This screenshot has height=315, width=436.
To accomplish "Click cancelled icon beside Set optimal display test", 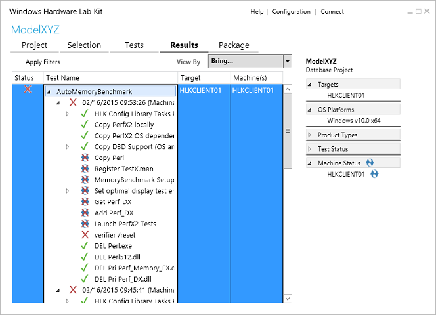I will click(x=85, y=191).
